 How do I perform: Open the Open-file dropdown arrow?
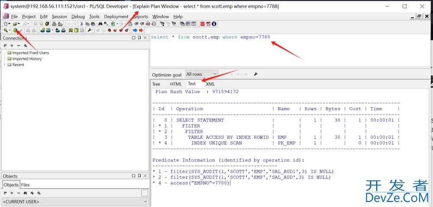click(19, 24)
